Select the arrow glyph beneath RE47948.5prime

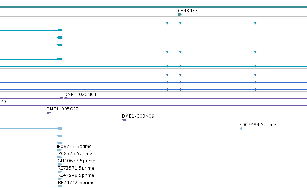pyautogui.click(x=60, y=179)
